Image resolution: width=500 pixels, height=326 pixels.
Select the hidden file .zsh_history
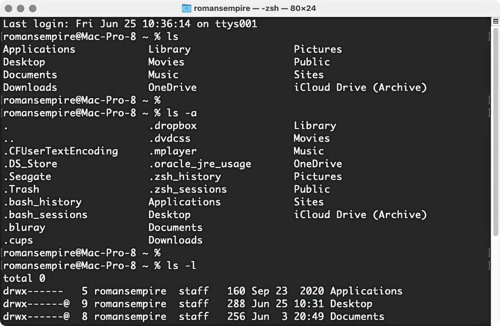[x=185, y=176]
